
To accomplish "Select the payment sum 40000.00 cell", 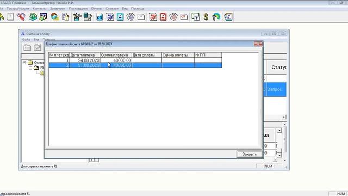I will (116, 60).
